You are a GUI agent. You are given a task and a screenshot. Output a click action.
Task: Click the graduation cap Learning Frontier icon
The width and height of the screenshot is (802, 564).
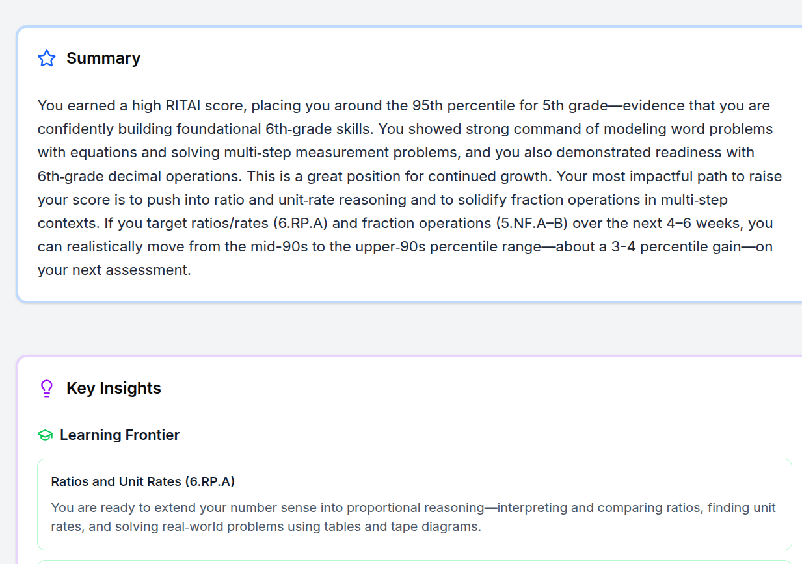[45, 435]
